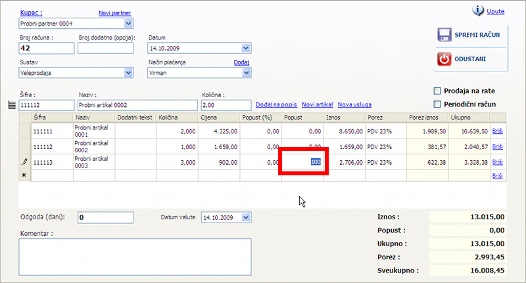Viewport: 526px width, 283px height.
Task: Open the Datum valute dropdown
Action: click(246, 217)
